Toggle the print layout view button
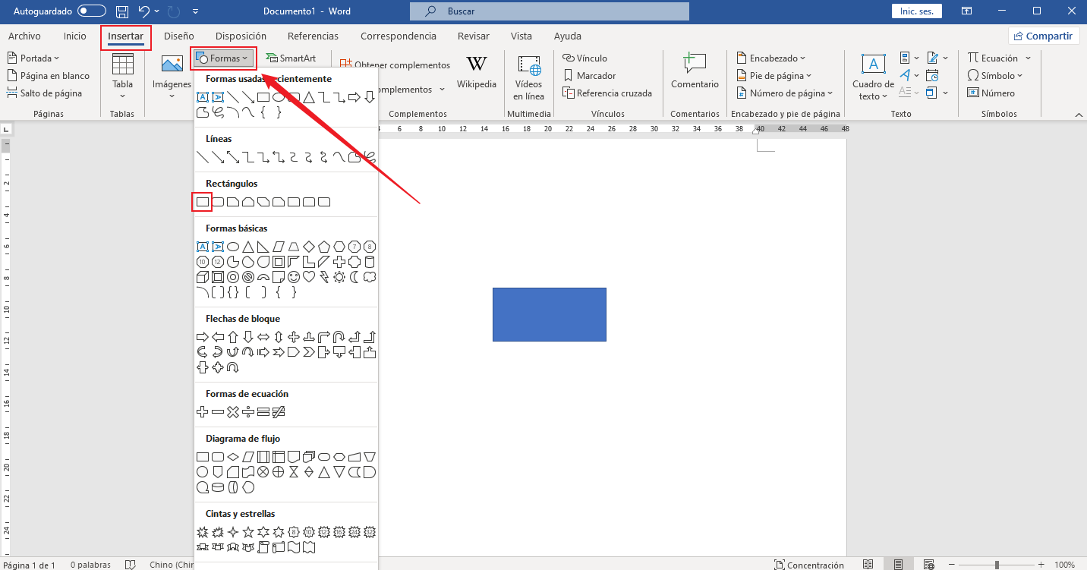 coord(899,565)
